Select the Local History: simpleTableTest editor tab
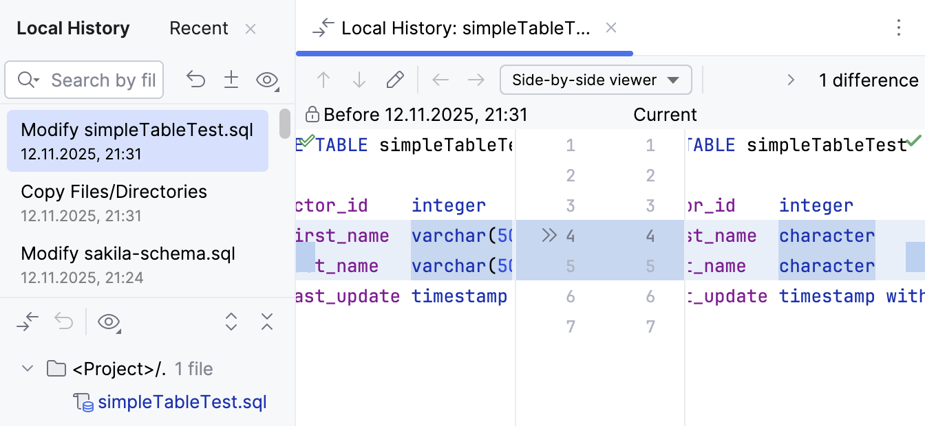925x426 pixels. (465, 28)
